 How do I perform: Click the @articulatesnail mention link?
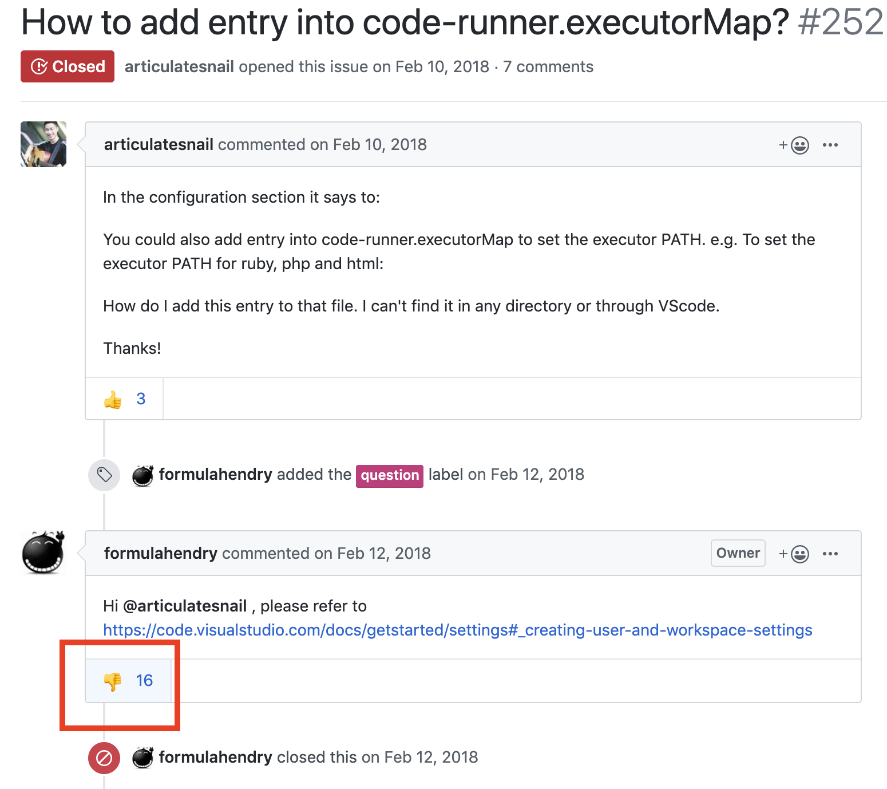(x=185, y=606)
